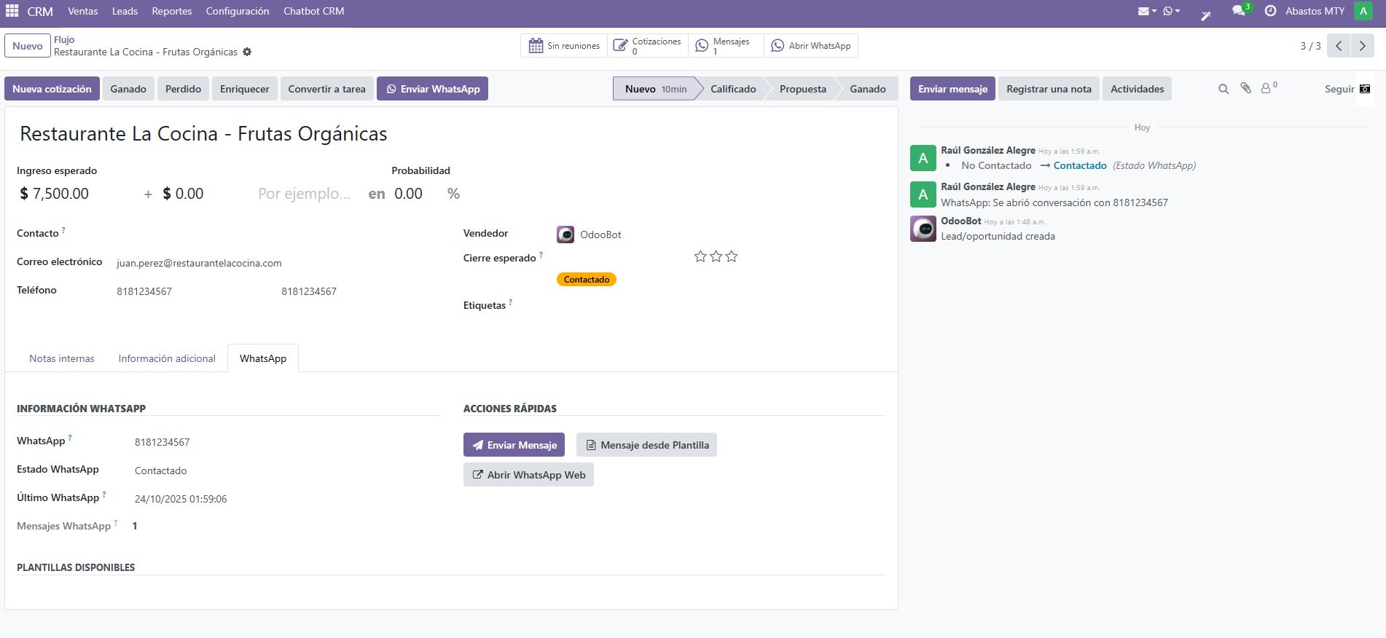Go to previous record arrow
This screenshot has height=638, width=1386.
[1339, 46]
